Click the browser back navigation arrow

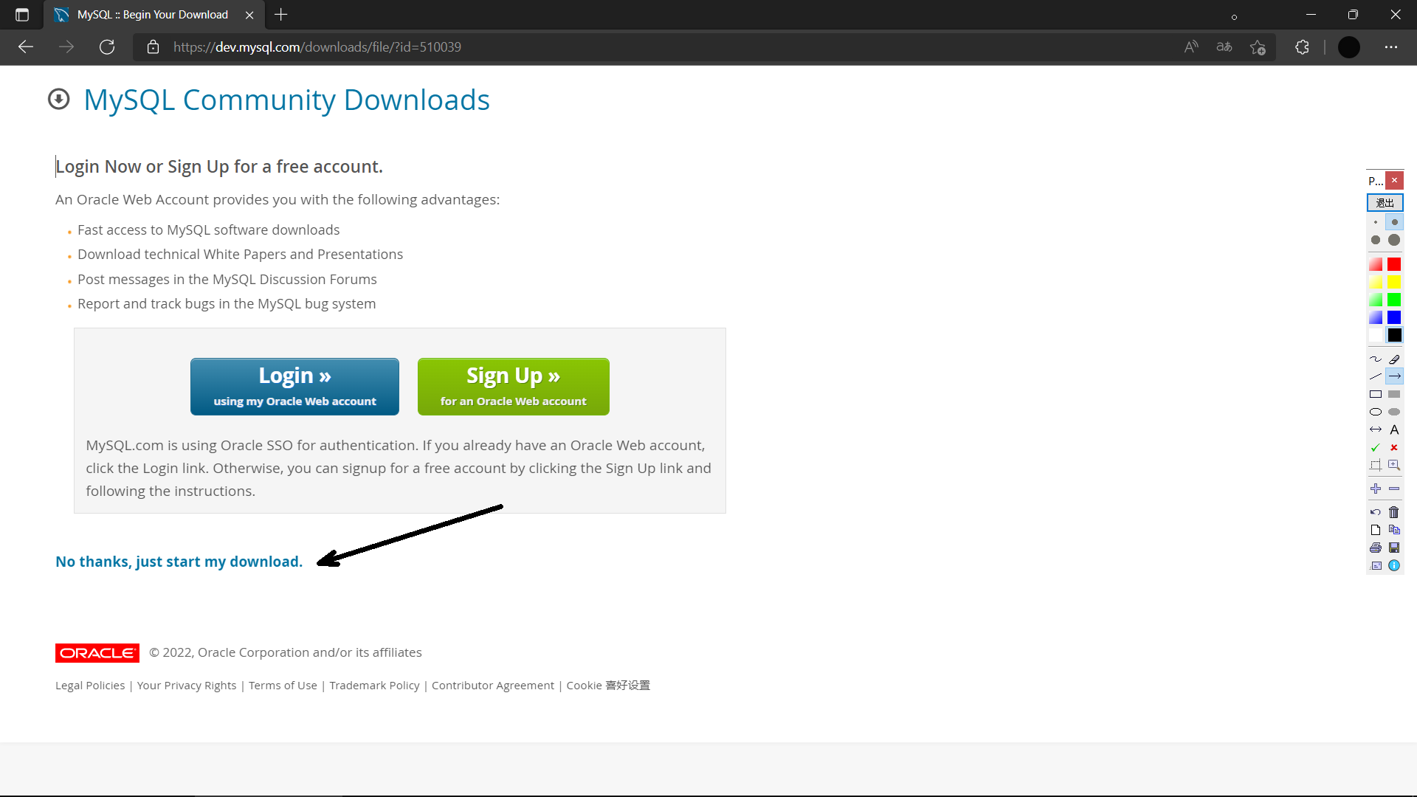27,46
